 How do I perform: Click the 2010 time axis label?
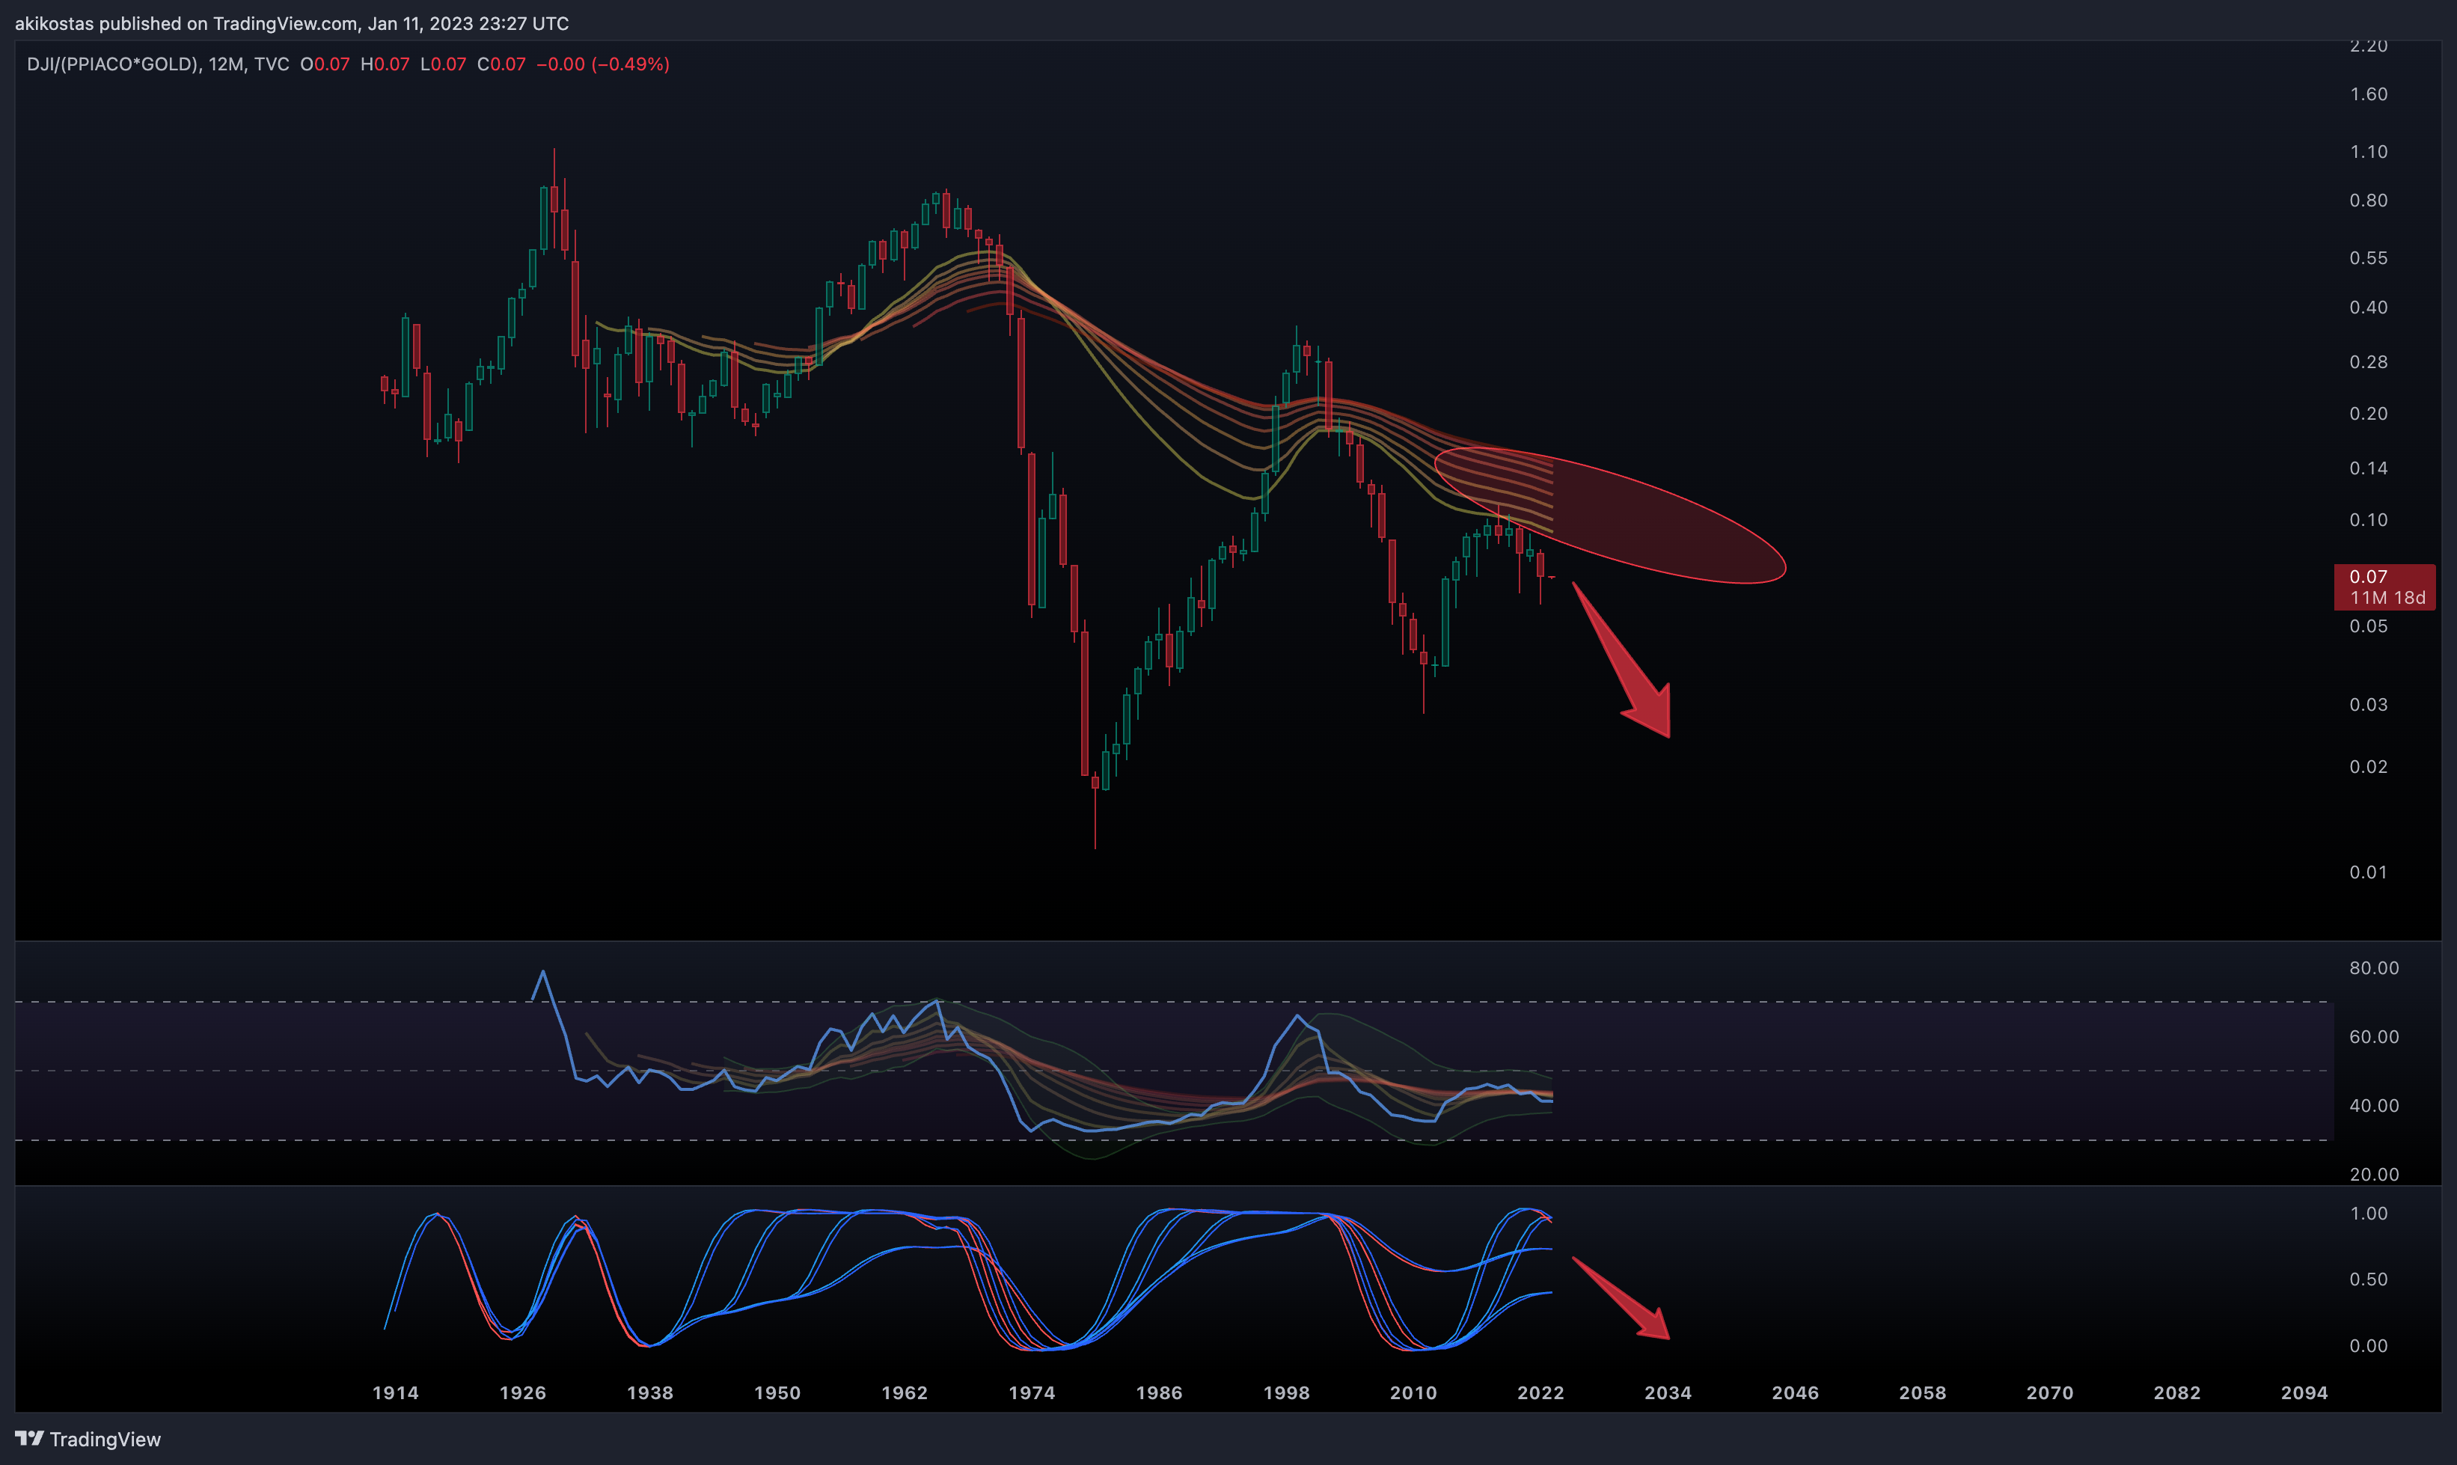point(1413,1393)
